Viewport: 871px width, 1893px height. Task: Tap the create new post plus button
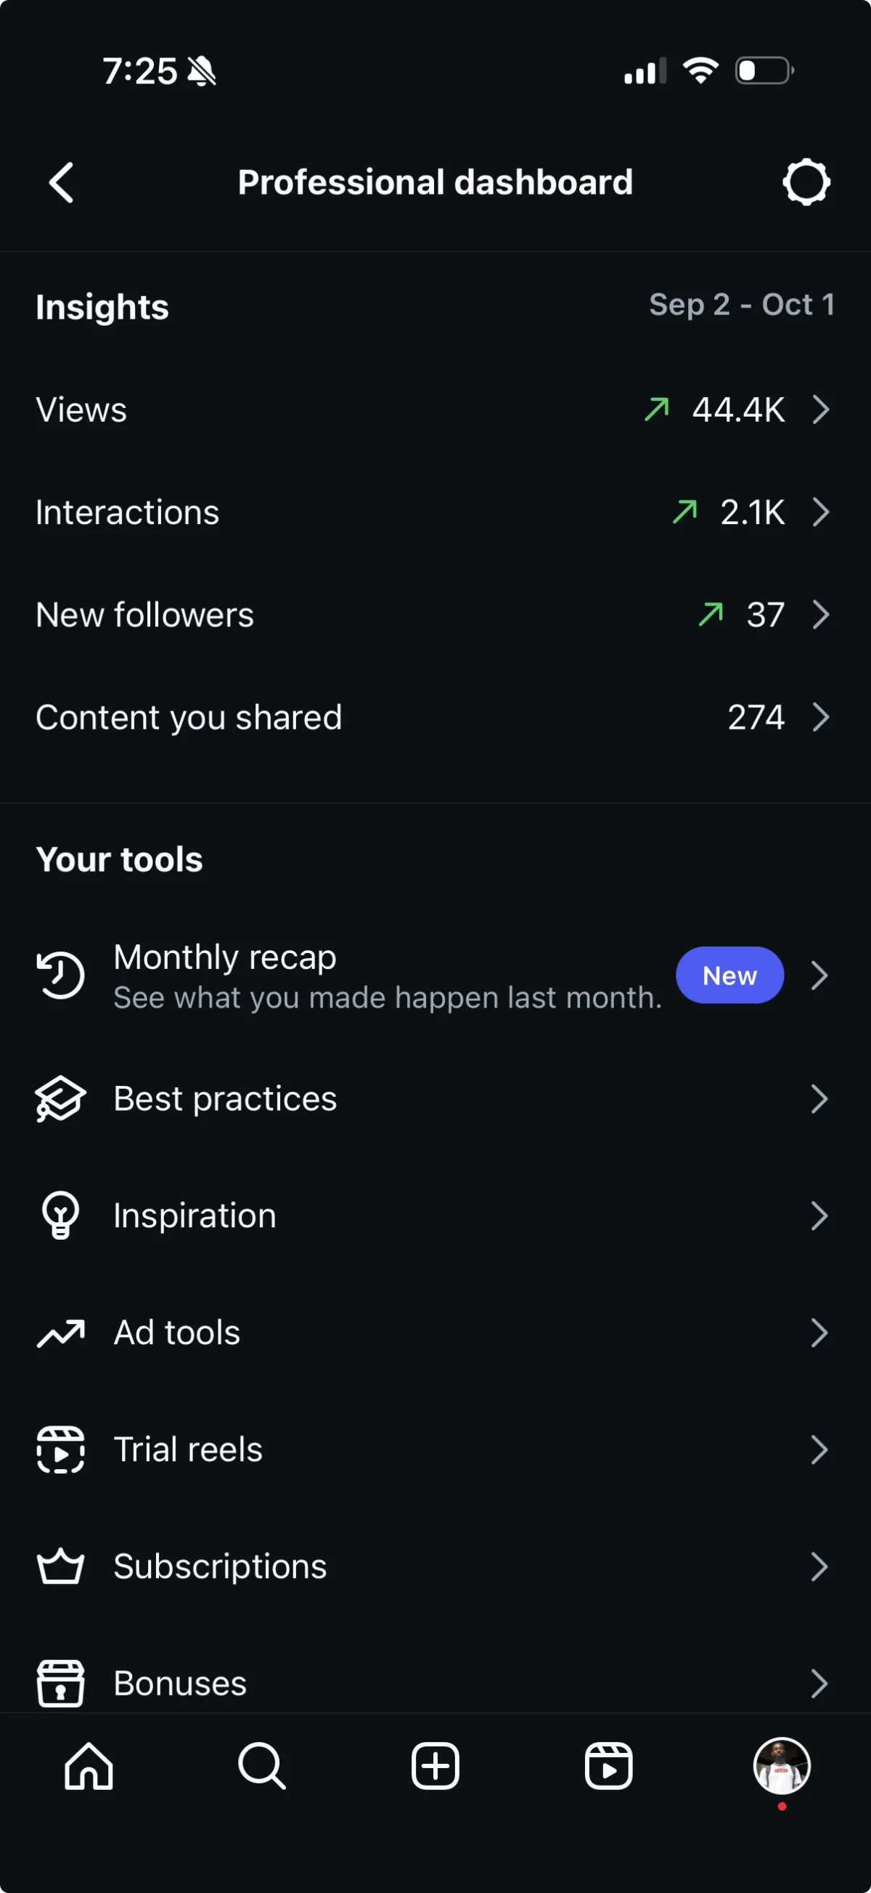pos(435,1766)
